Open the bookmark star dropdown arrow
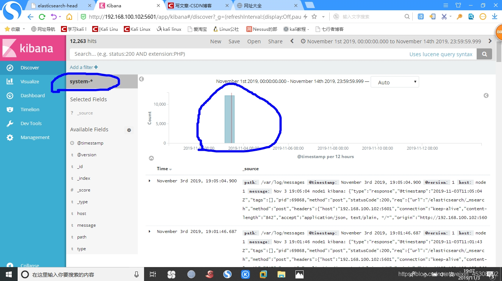The width and height of the screenshot is (502, 281). (323, 17)
